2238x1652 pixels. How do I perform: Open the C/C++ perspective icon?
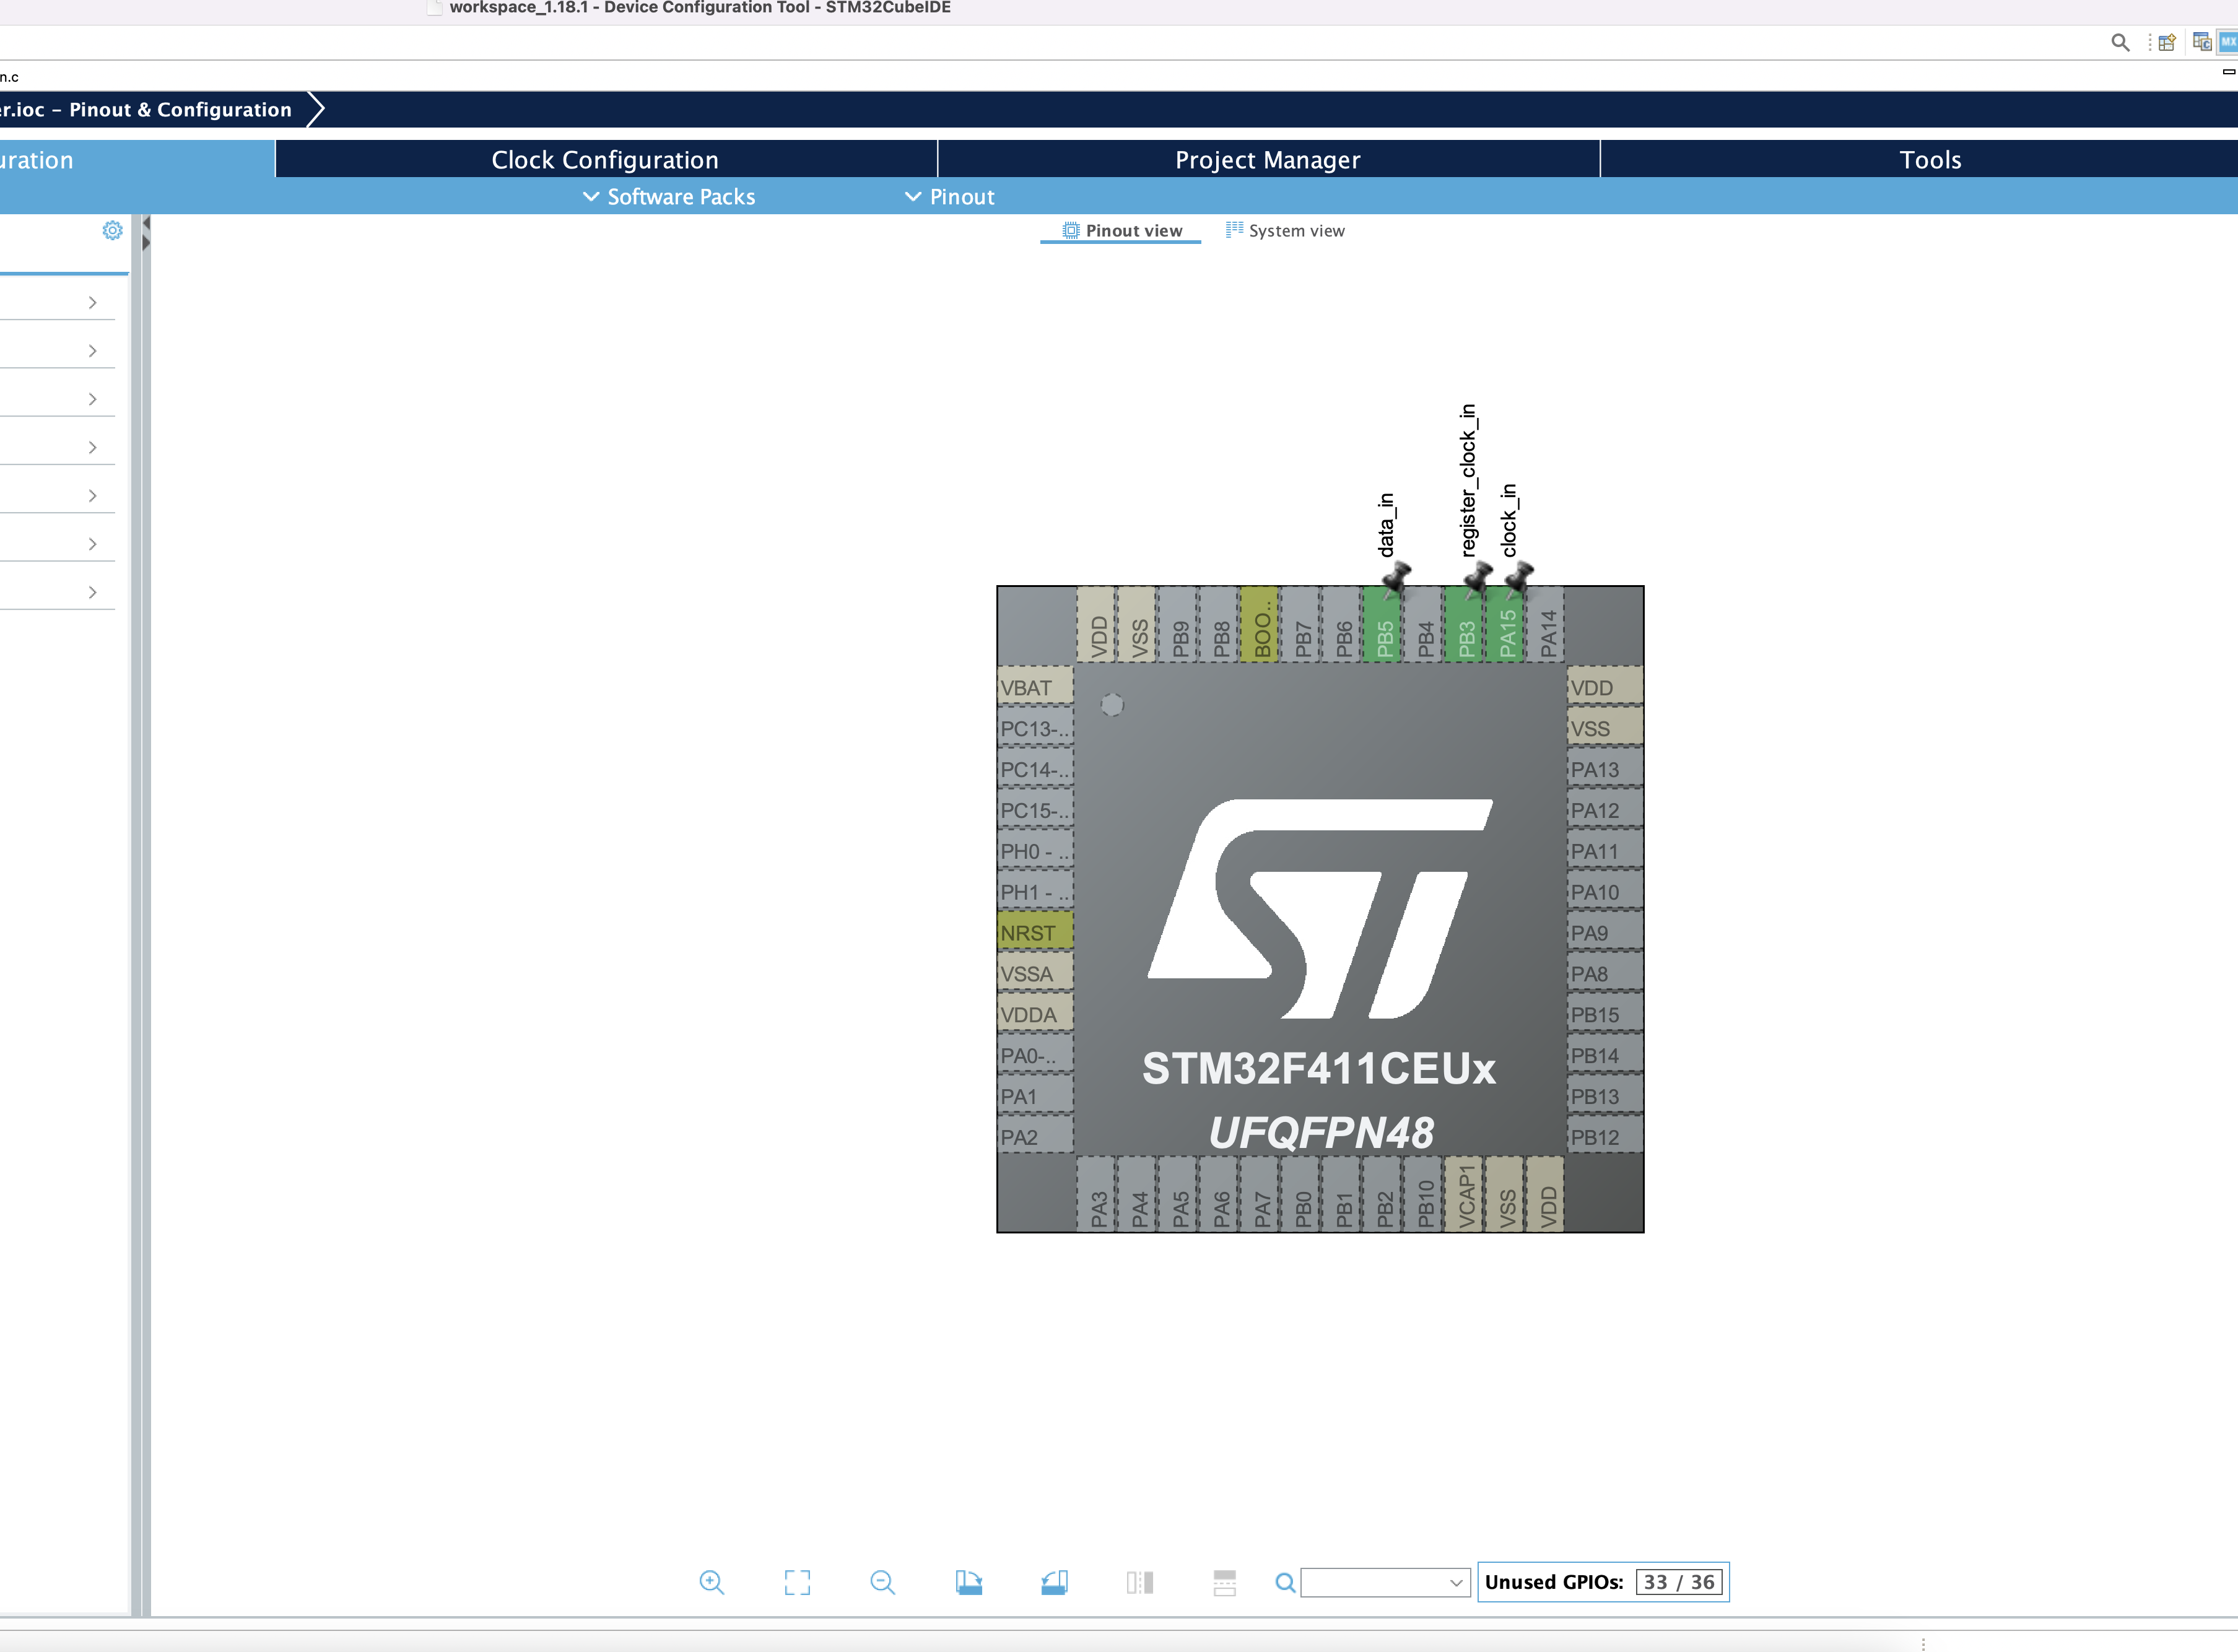[x=2201, y=42]
